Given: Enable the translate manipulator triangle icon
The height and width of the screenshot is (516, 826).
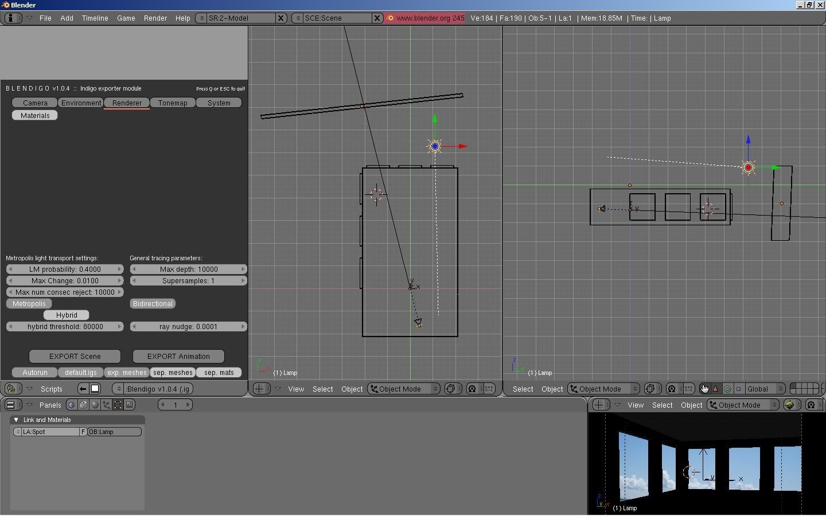Looking at the screenshot, I should pyautogui.click(x=715, y=389).
